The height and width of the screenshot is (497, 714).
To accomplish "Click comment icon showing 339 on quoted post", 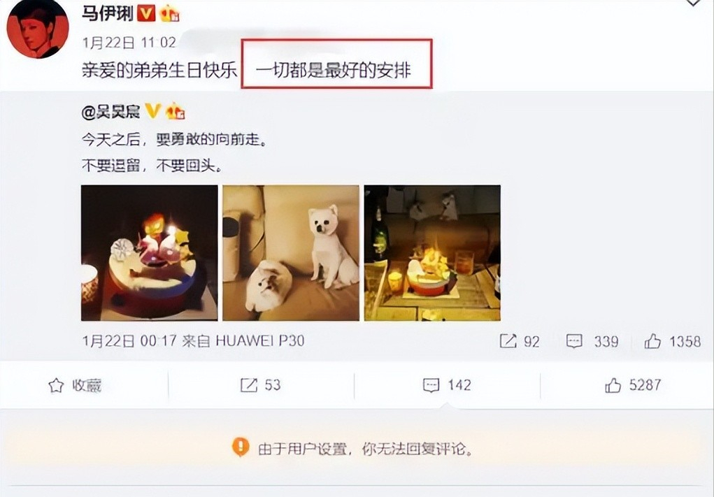I will point(574,341).
